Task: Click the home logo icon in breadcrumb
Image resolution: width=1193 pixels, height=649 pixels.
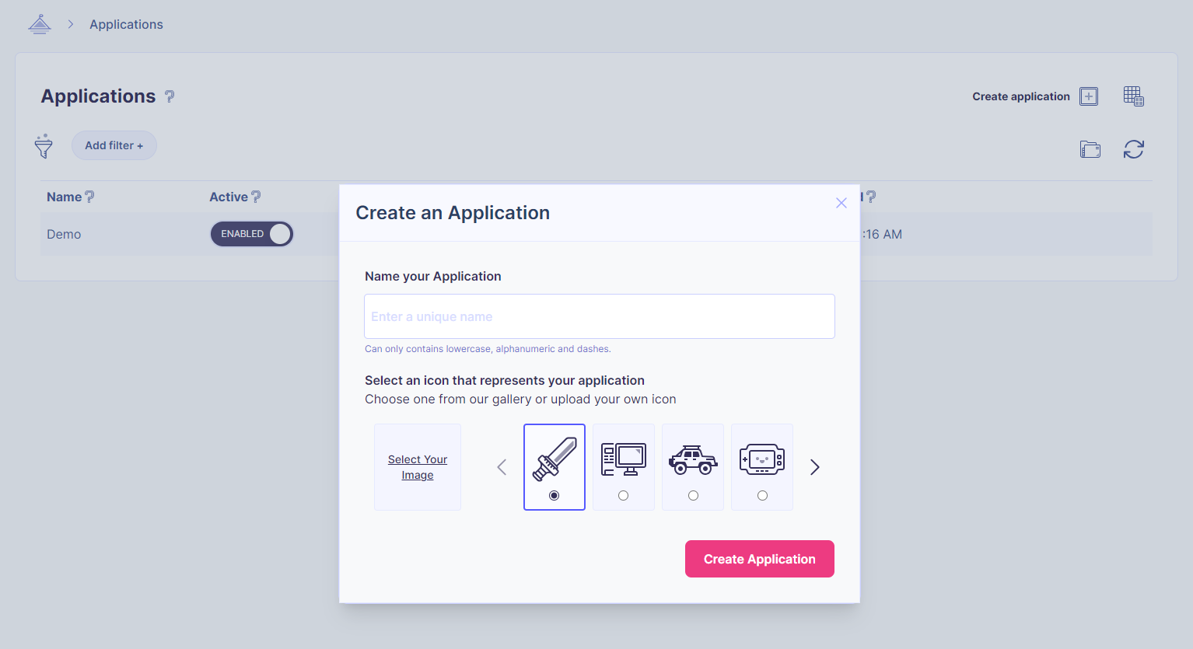Action: click(40, 25)
